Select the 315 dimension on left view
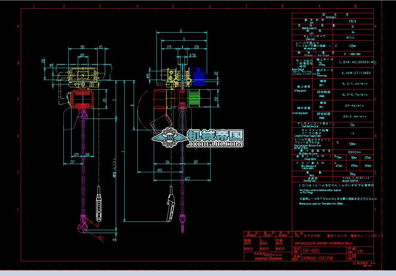 82,47
